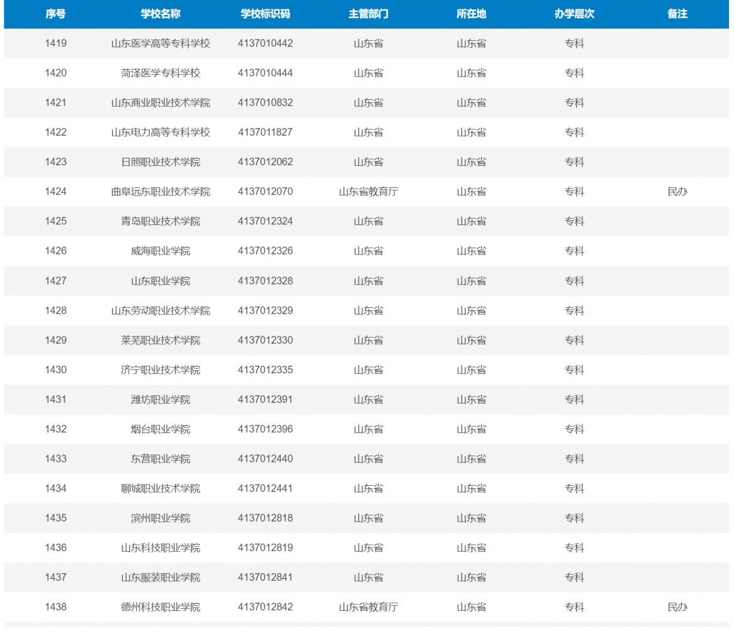Select school name 莱芜职业技术学院
Viewport: 734px width, 636px height.
pyautogui.click(x=161, y=340)
